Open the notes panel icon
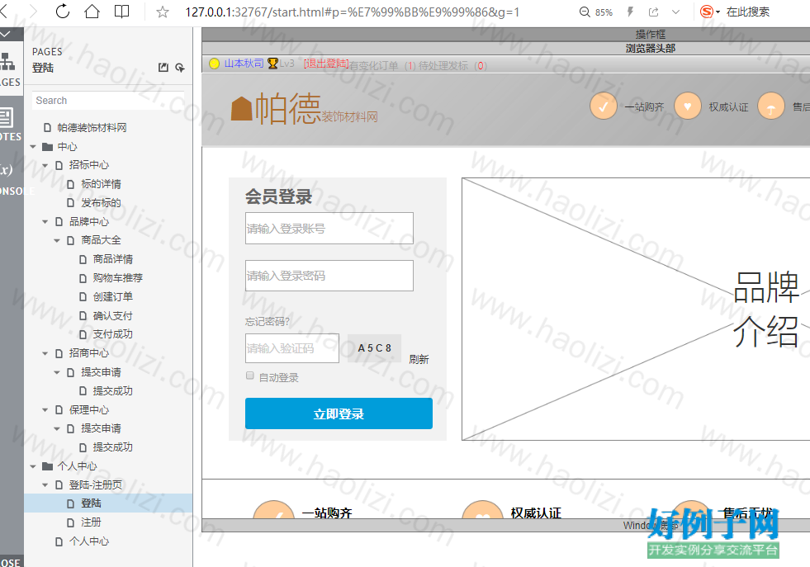 tap(7, 117)
